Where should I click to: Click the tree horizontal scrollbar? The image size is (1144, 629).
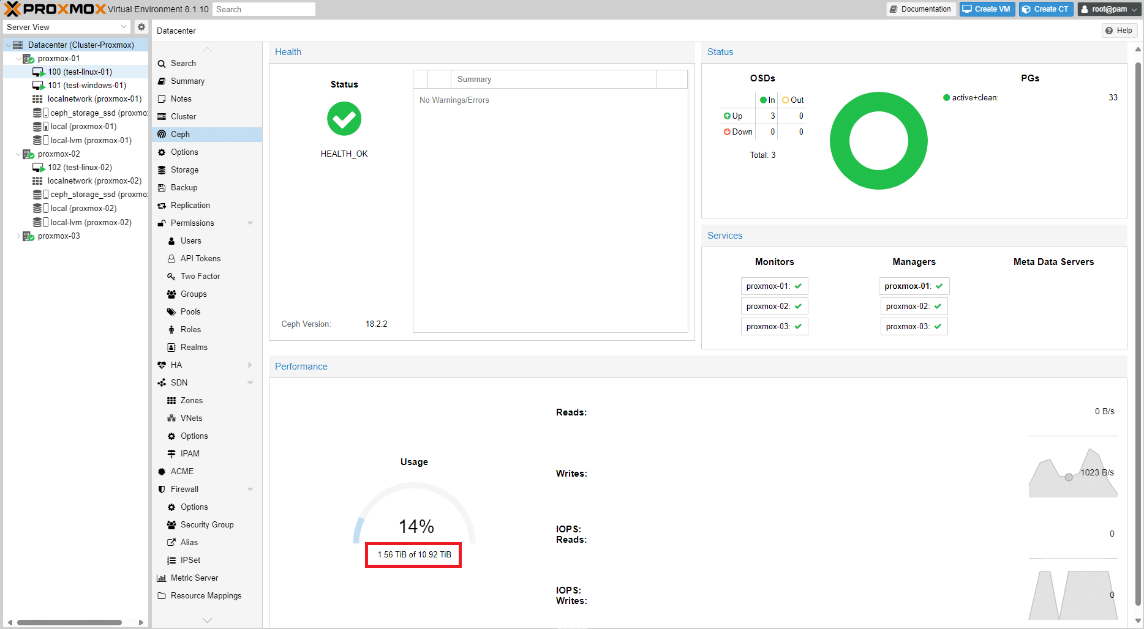point(69,622)
